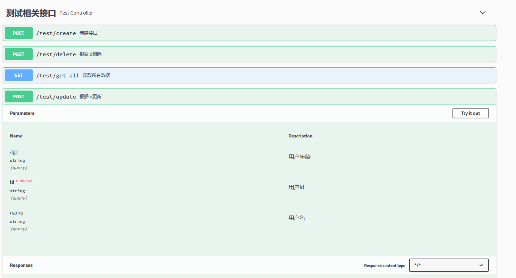Click the 创建接口 description text
Viewport: 516px width, 278px height.
(x=88, y=33)
